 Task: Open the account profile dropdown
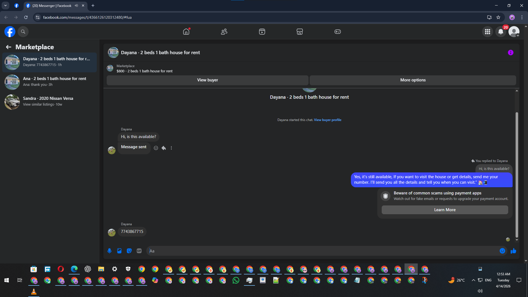pyautogui.click(x=514, y=32)
